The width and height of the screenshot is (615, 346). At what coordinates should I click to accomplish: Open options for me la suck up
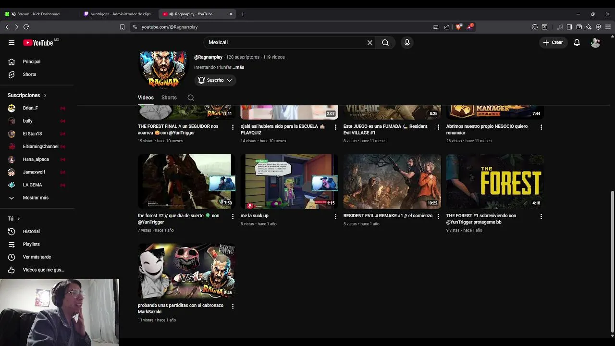click(335, 217)
